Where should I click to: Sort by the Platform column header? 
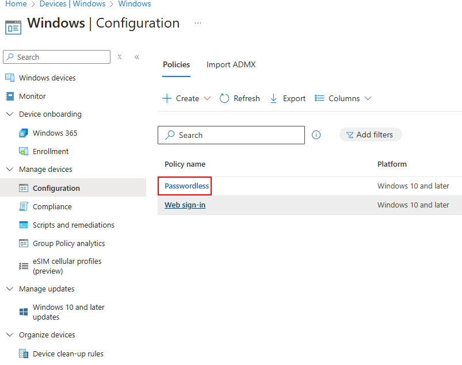(x=392, y=164)
